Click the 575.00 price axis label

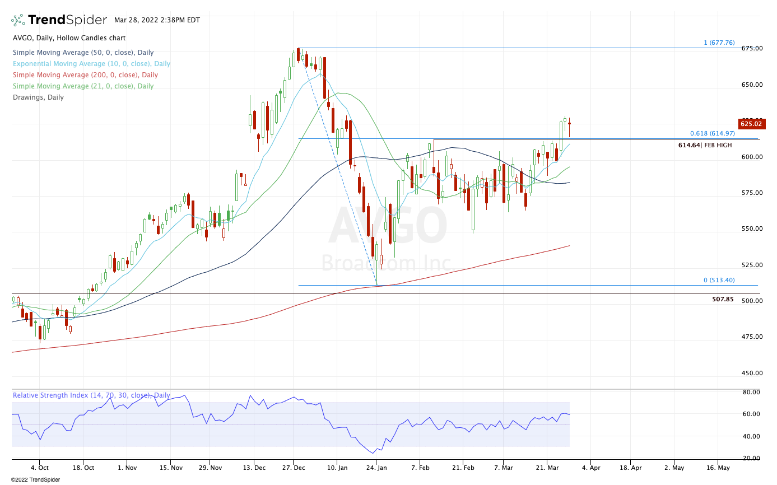pyautogui.click(x=751, y=193)
